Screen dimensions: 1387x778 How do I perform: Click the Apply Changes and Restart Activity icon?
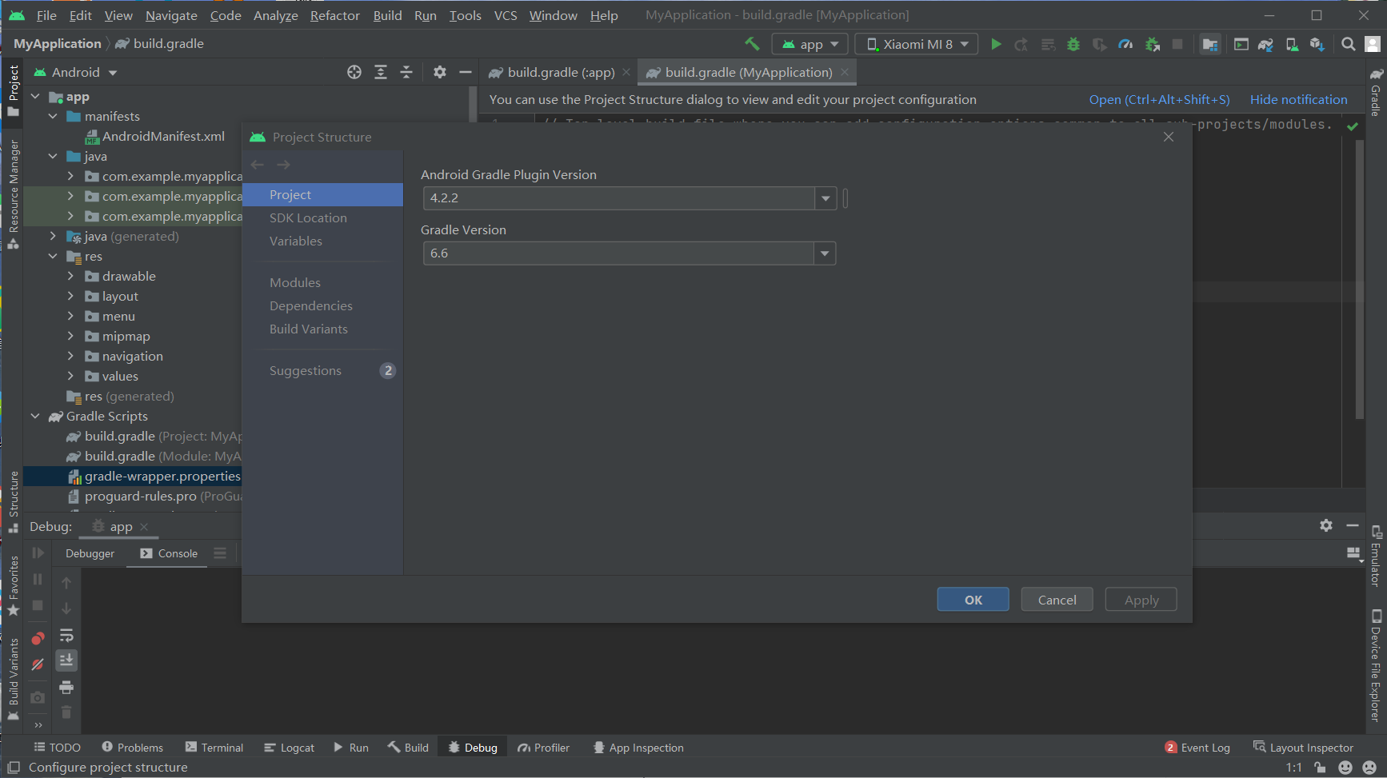pos(1021,44)
